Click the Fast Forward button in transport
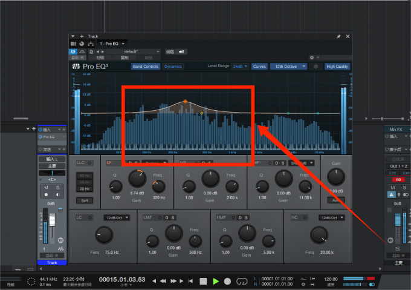 click(173, 281)
